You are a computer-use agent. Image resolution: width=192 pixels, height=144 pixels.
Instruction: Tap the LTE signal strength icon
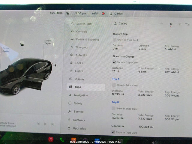(187, 24)
